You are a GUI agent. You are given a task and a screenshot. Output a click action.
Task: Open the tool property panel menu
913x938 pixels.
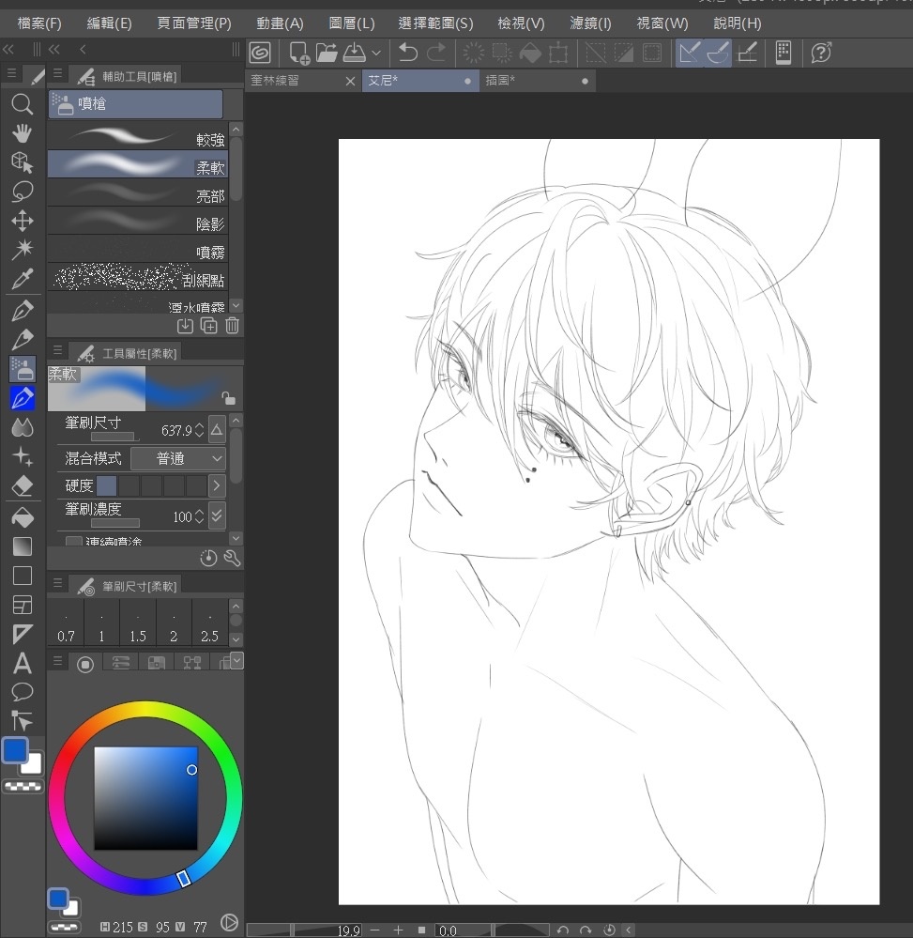58,350
